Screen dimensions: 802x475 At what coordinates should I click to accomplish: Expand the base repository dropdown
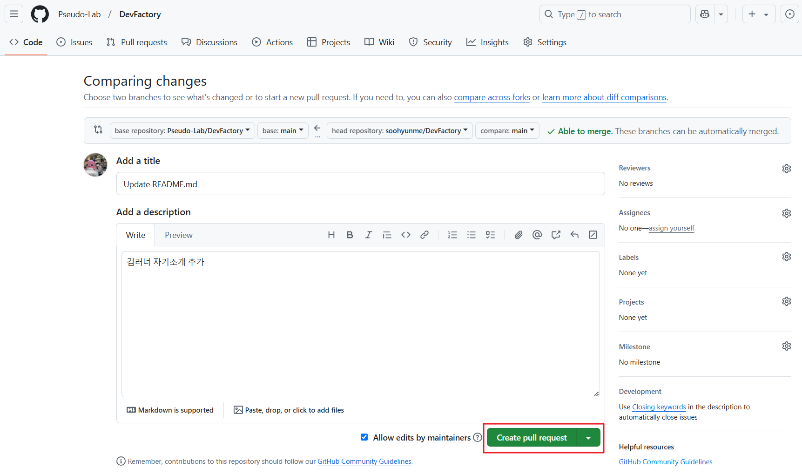(x=182, y=131)
